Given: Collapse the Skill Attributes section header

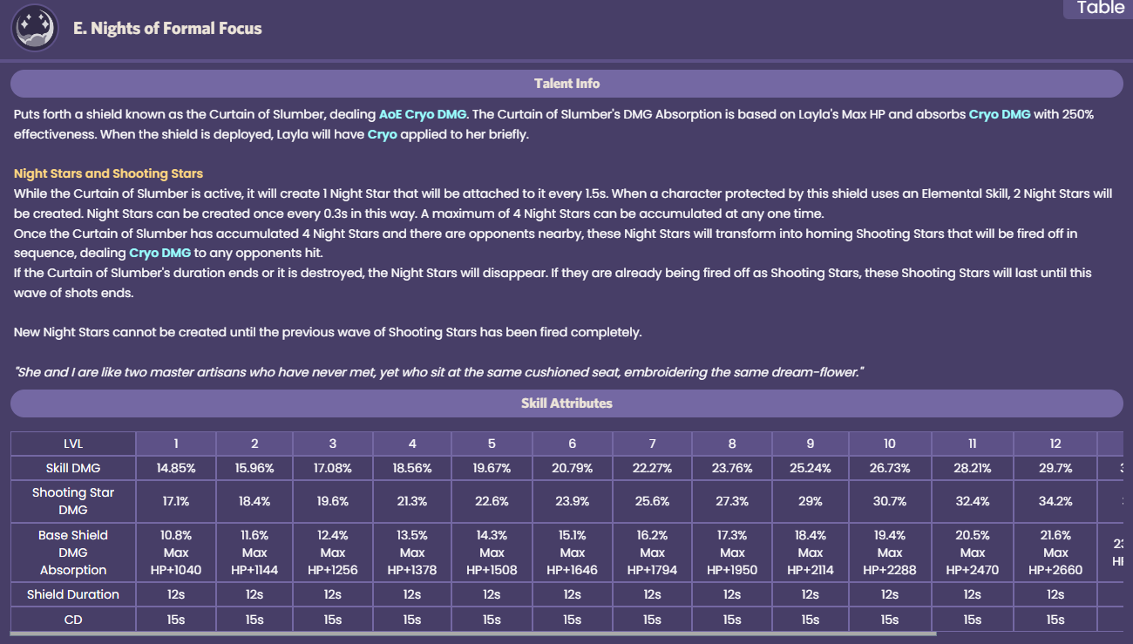Looking at the screenshot, I should tap(566, 403).
